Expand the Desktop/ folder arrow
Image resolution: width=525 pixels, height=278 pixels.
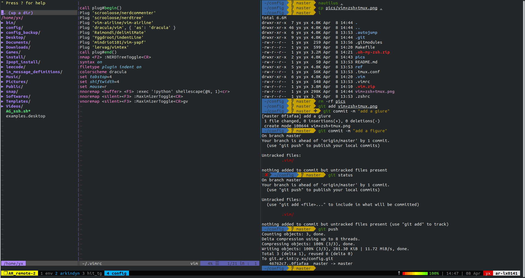pyautogui.click(x=2, y=37)
